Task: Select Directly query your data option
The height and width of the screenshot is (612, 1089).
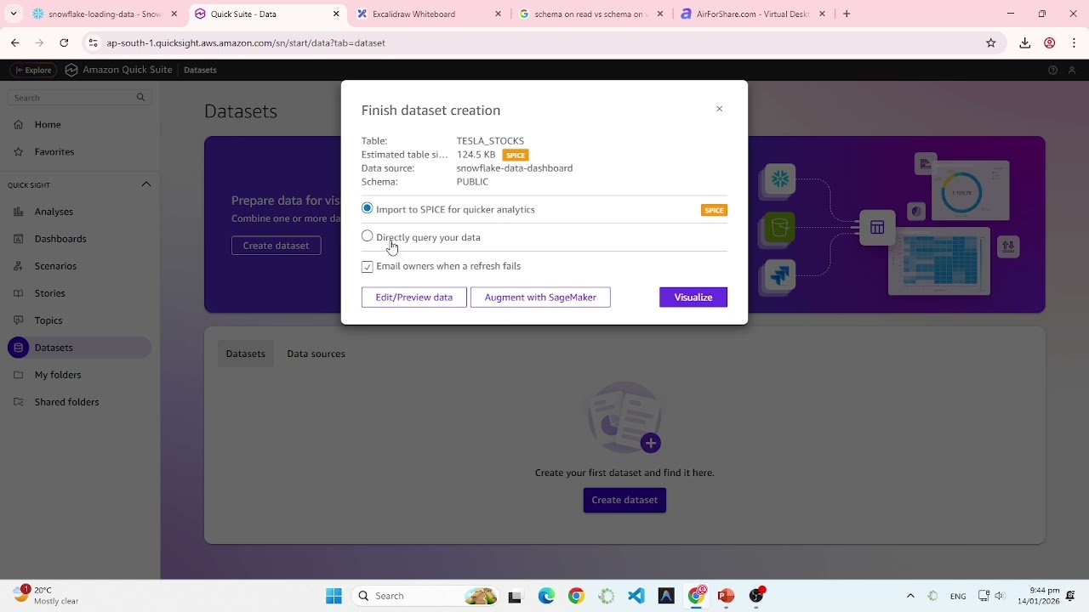Action: (368, 236)
